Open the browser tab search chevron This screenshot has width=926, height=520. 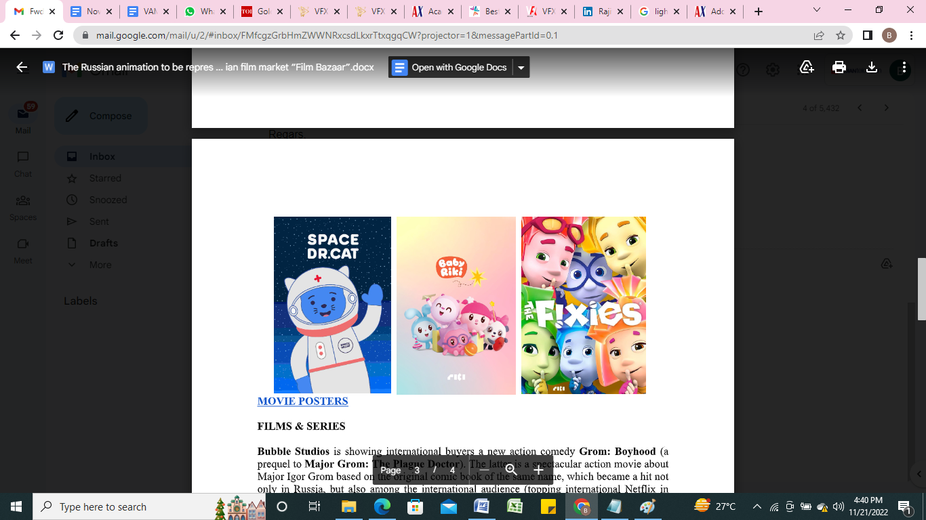[x=817, y=11]
